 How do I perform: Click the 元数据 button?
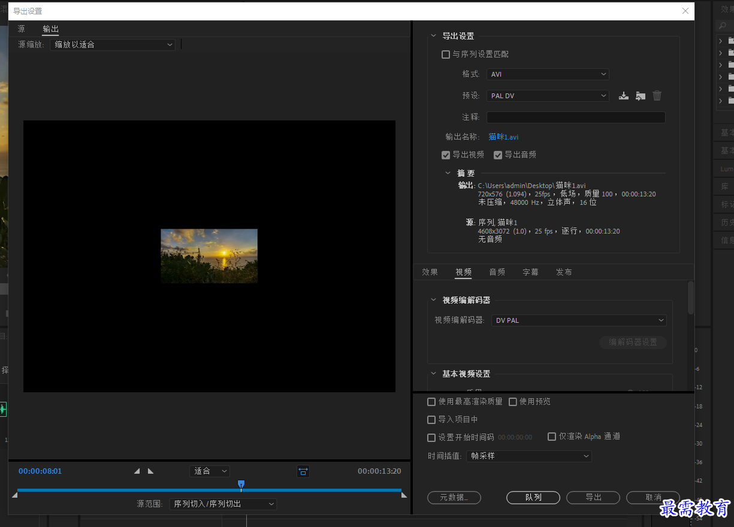click(x=455, y=498)
